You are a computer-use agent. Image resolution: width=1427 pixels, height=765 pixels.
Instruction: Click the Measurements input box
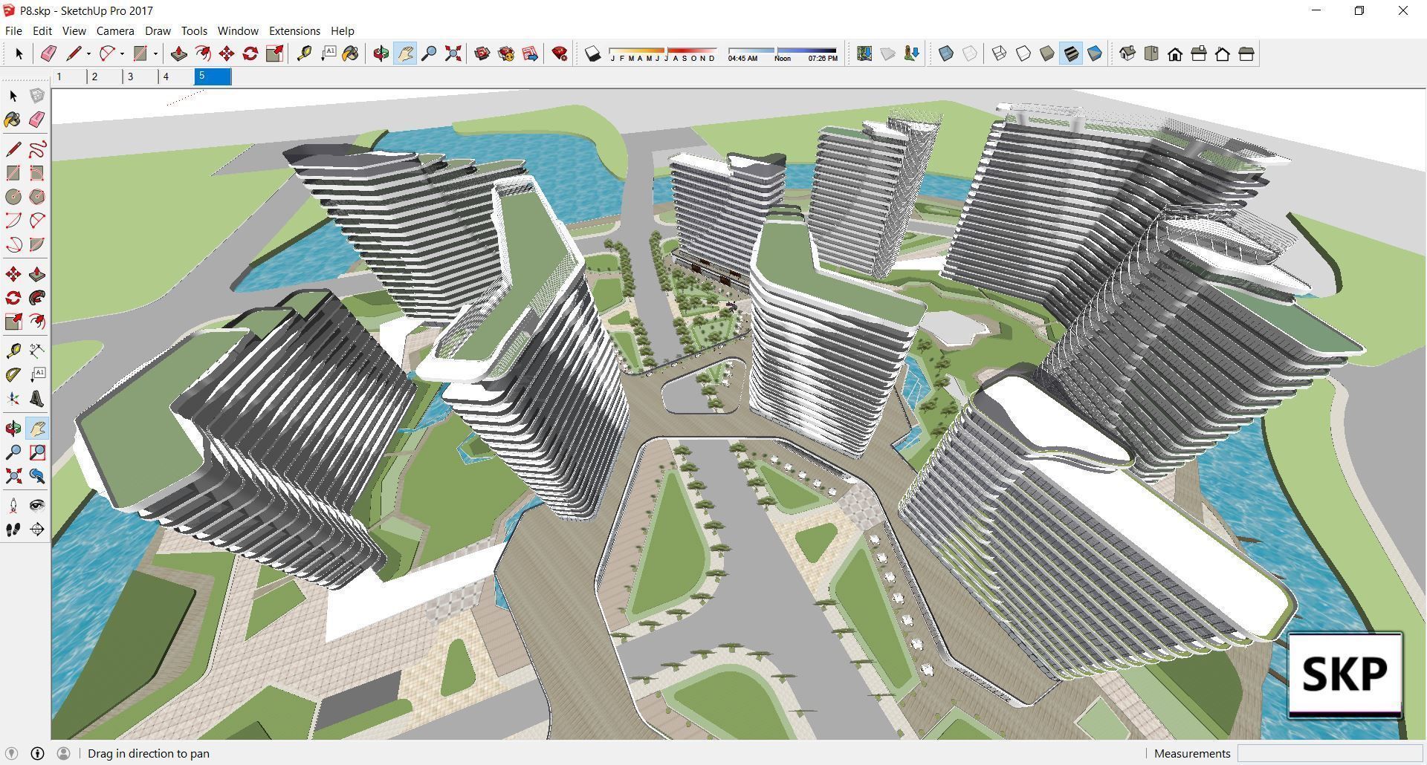(x=1330, y=753)
